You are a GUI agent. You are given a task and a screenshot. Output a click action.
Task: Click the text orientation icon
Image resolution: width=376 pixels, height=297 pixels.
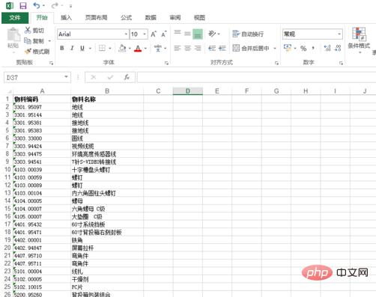(212, 34)
